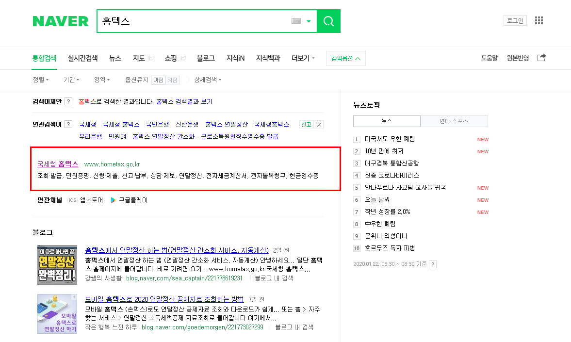571x342 pixels.
Task: Click the 로그인 button
Action: 515,20
